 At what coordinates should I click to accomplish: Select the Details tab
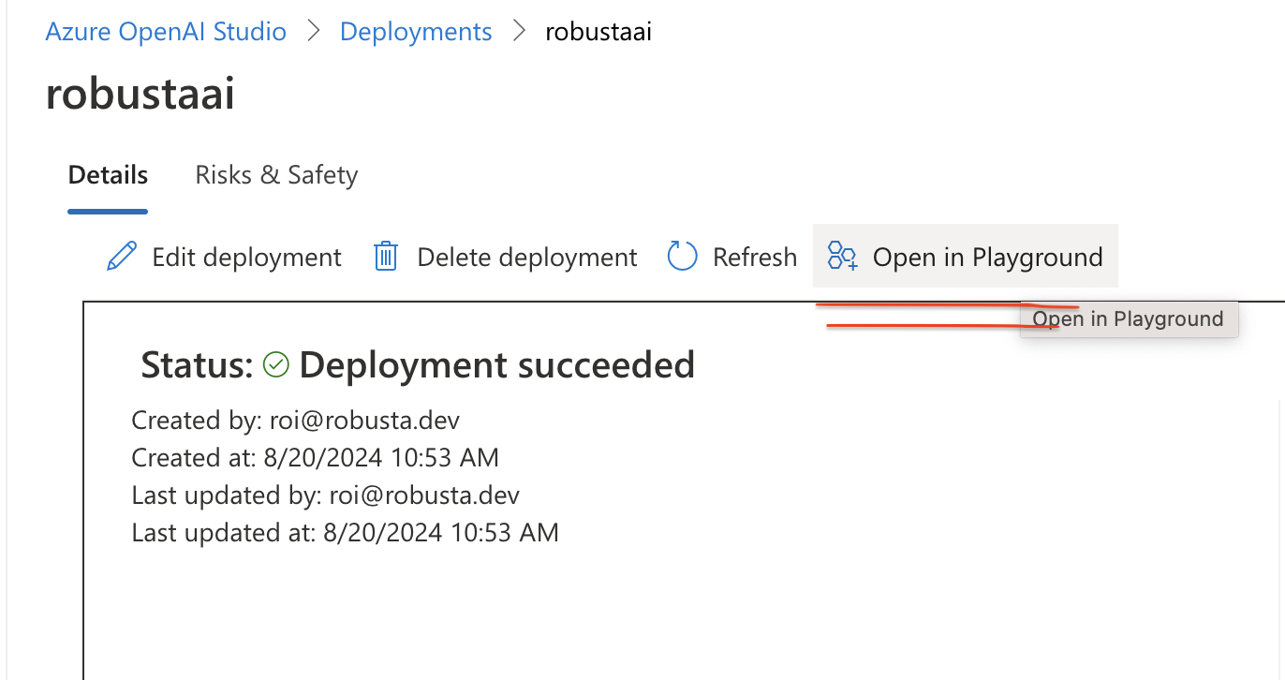point(108,175)
